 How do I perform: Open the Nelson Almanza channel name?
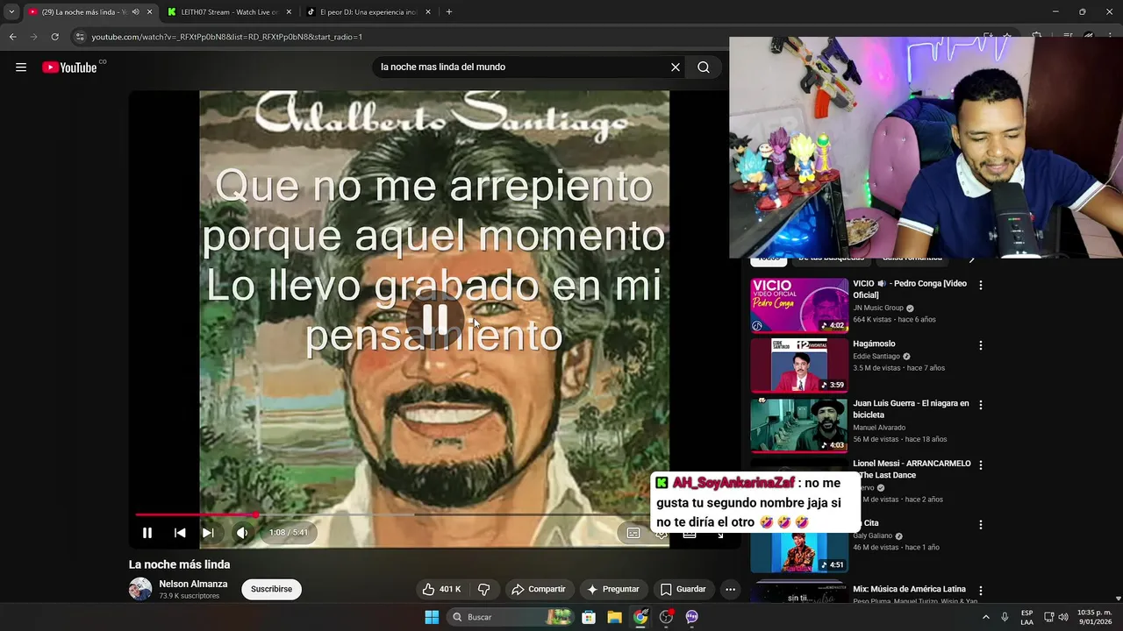coord(193,584)
